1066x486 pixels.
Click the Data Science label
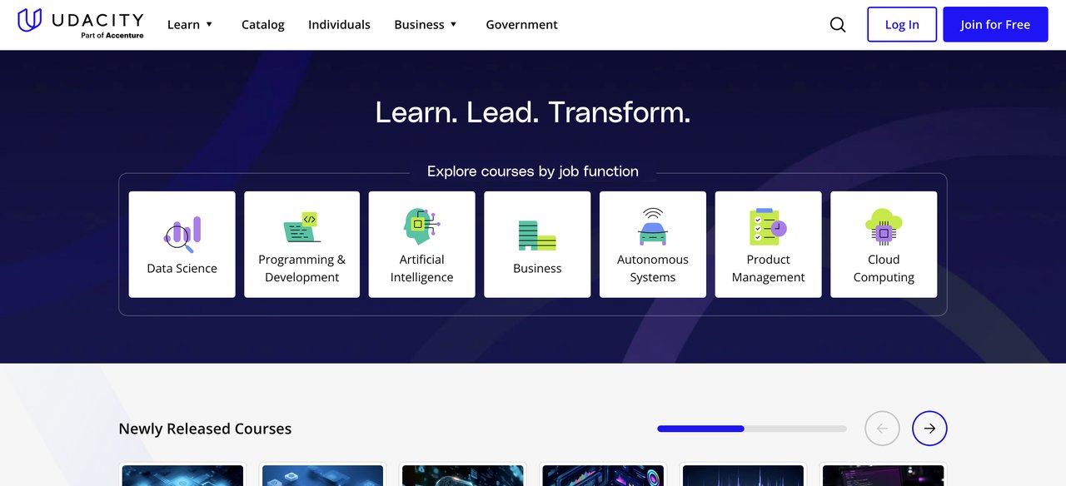point(182,268)
